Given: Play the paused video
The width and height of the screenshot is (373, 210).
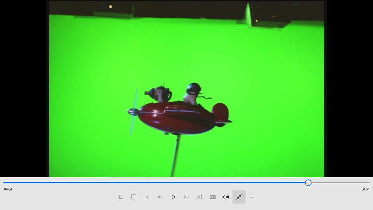Looking at the screenshot, I should click(174, 197).
